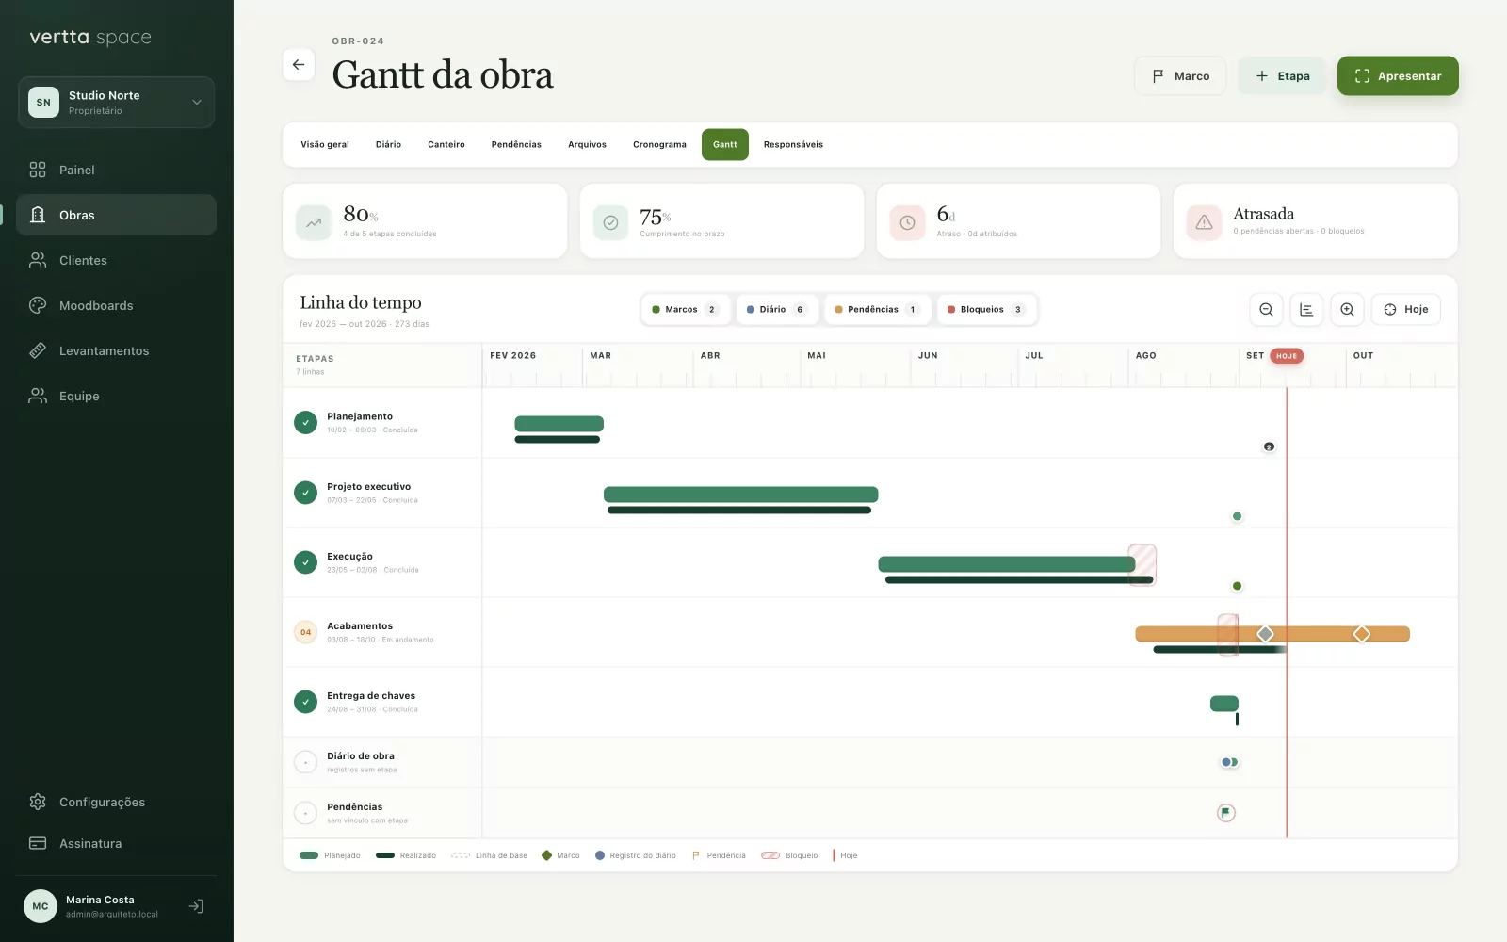Open the Arquivos tab

click(x=587, y=144)
